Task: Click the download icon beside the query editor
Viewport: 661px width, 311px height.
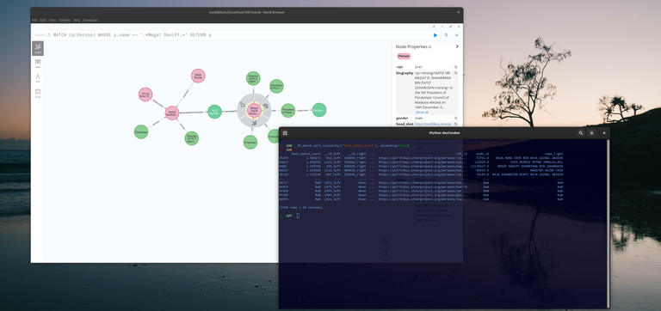Action: click(456, 35)
